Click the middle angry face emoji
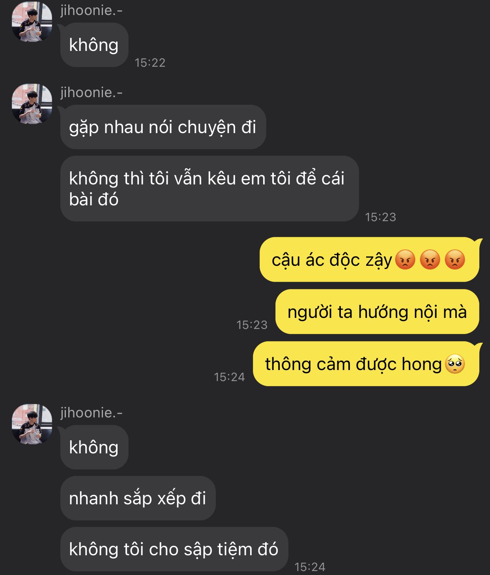The width and height of the screenshot is (490, 575). tap(430, 259)
